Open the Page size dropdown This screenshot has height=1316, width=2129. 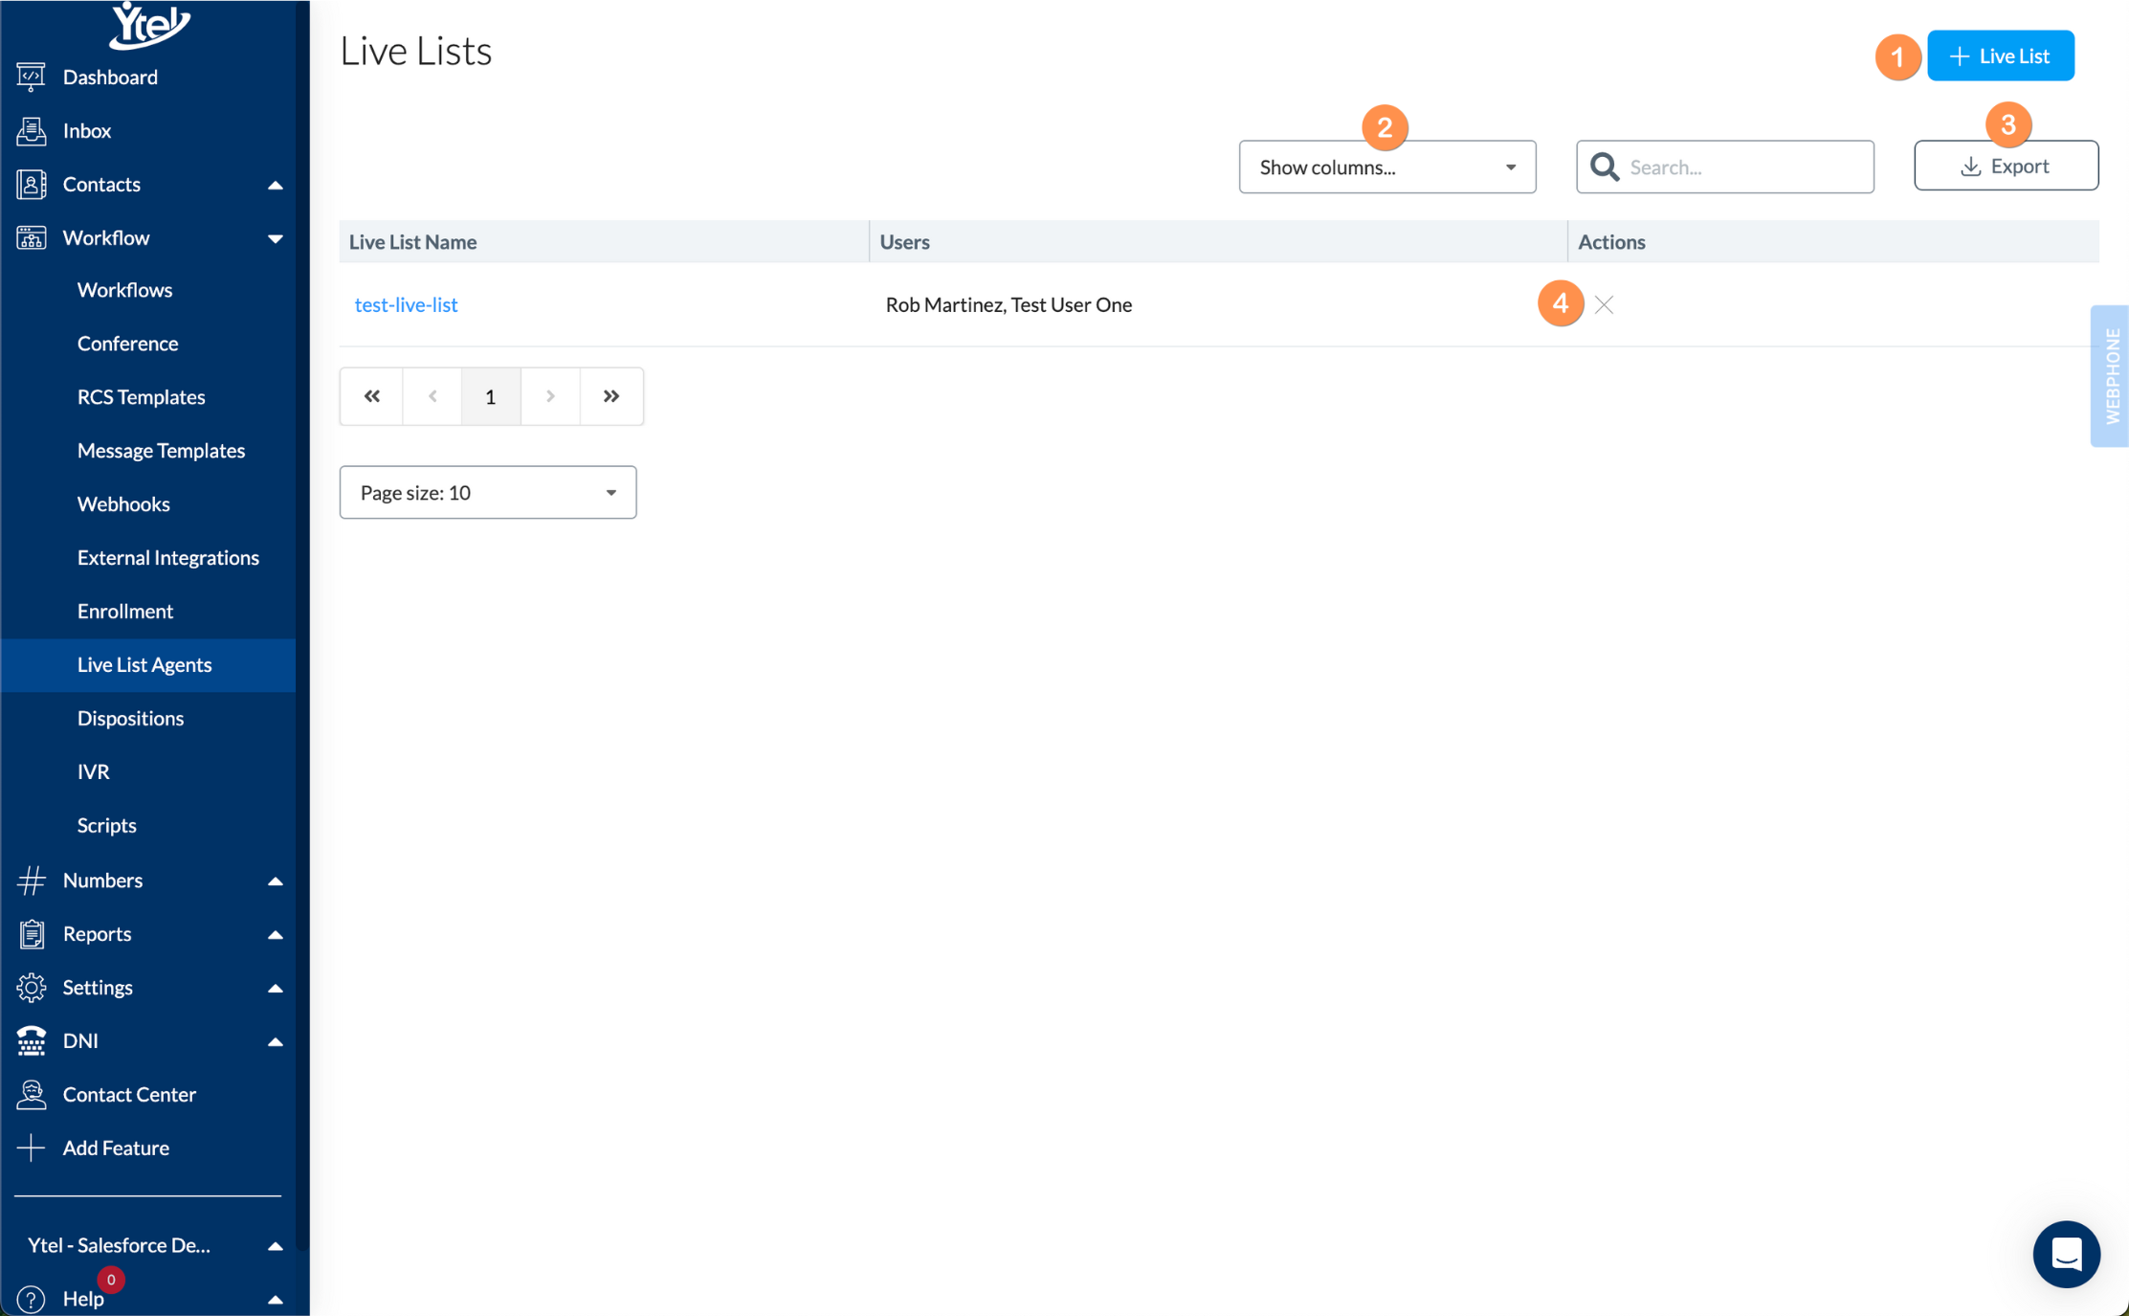tap(487, 493)
